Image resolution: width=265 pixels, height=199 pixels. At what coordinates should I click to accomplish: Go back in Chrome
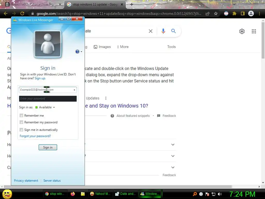[x=6, y=13]
